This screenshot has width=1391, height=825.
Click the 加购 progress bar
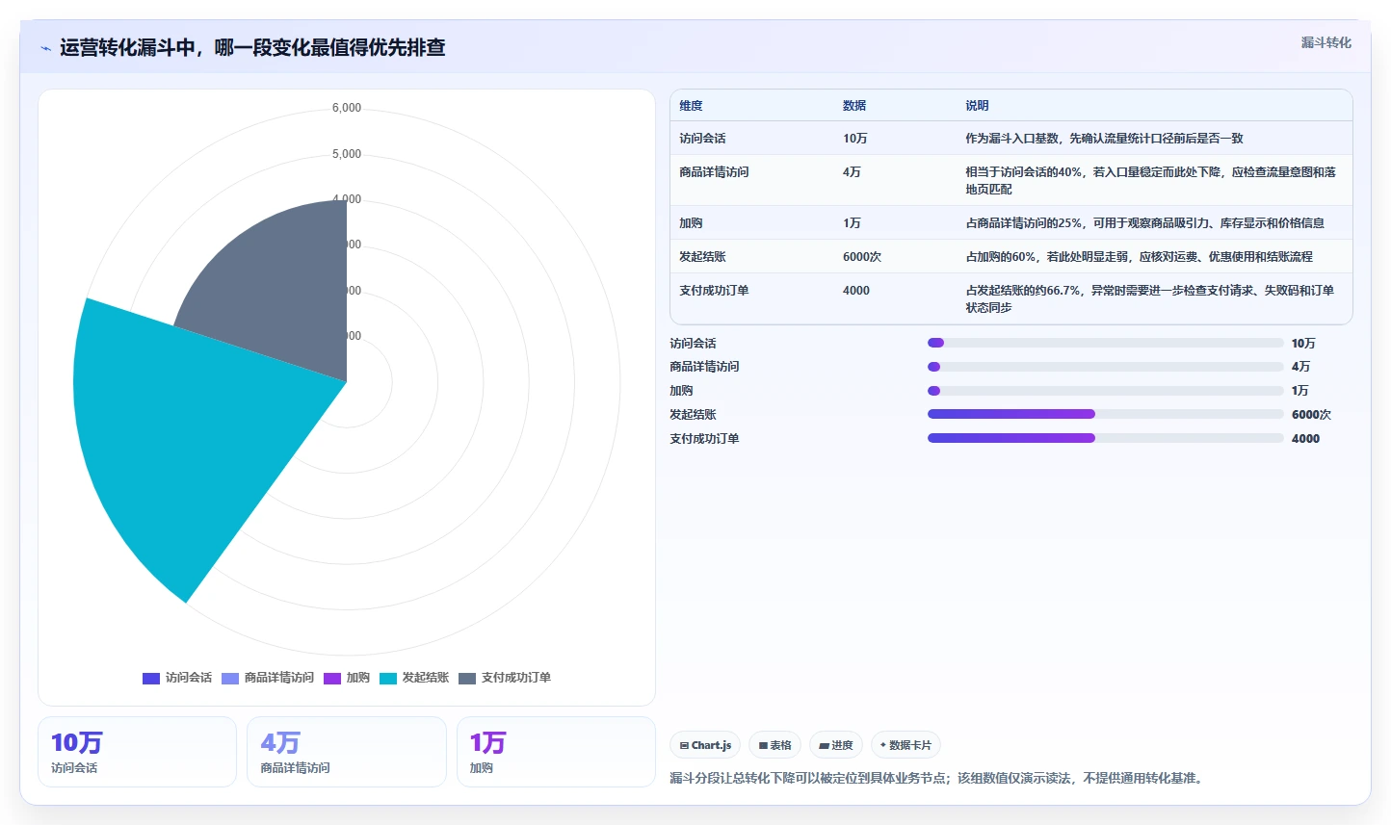(x=1105, y=391)
